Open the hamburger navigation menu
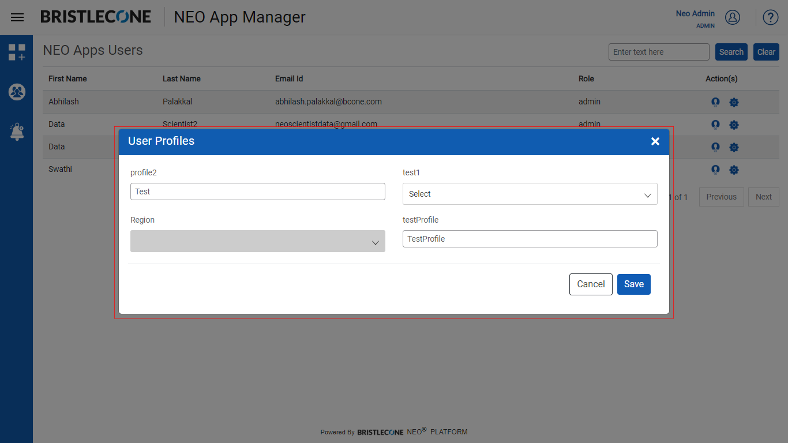Screen dimensions: 788x443 pyautogui.click(x=17, y=17)
